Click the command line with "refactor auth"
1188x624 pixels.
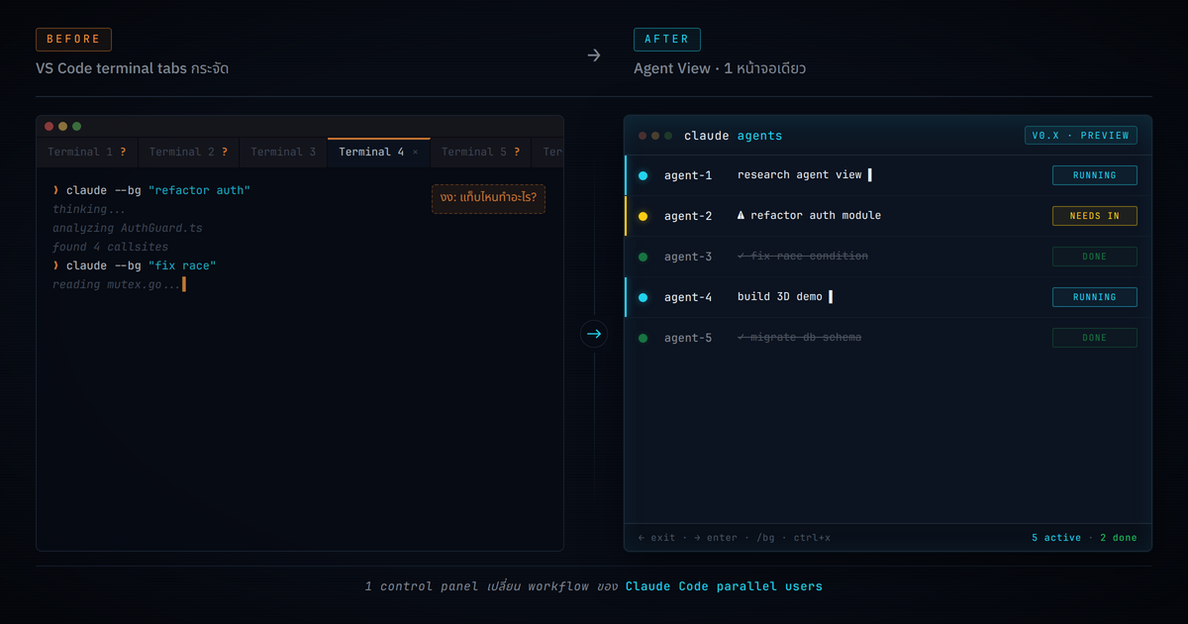pyautogui.click(x=151, y=190)
